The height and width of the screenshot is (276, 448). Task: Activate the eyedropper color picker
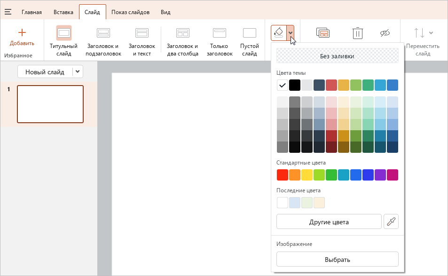391,222
